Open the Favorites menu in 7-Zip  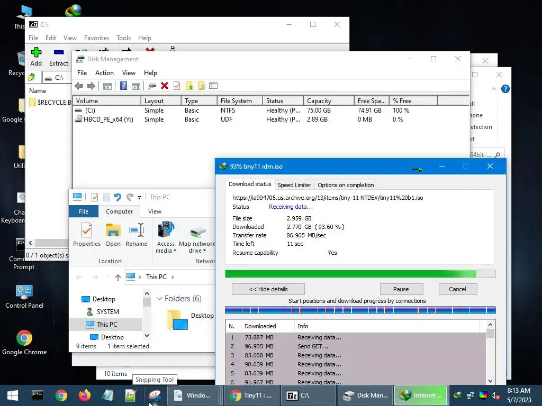pos(96,38)
